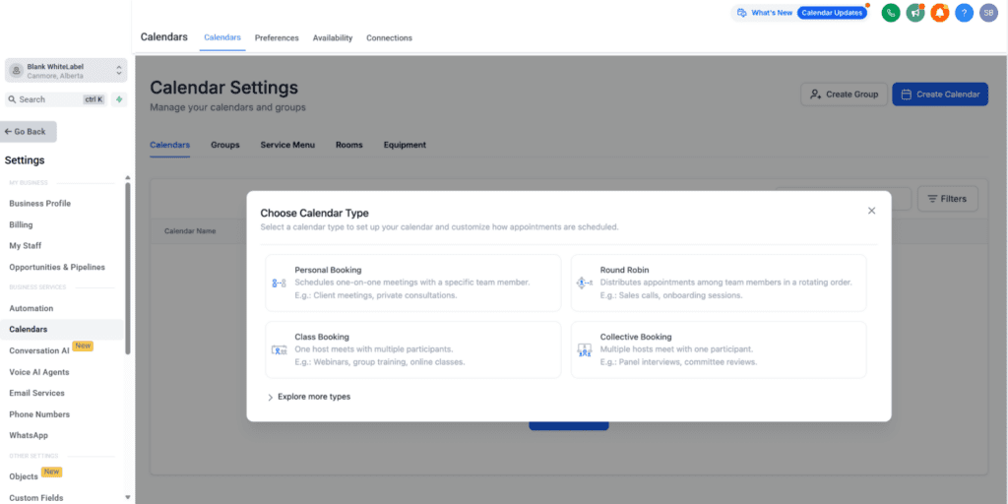Open Custom Fields settings
The image size is (1008, 504).
click(36, 498)
